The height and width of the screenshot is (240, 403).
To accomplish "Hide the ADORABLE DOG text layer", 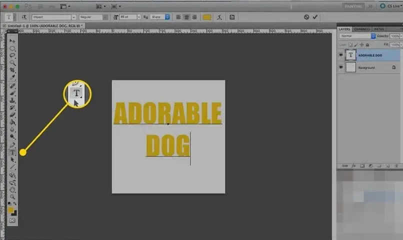I will click(341, 55).
